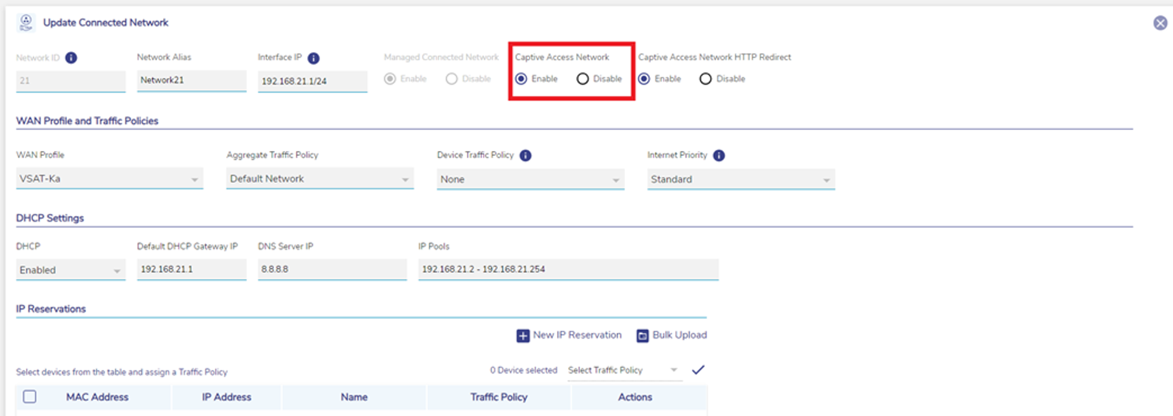Open the WAN Profile dropdown

[109, 179]
